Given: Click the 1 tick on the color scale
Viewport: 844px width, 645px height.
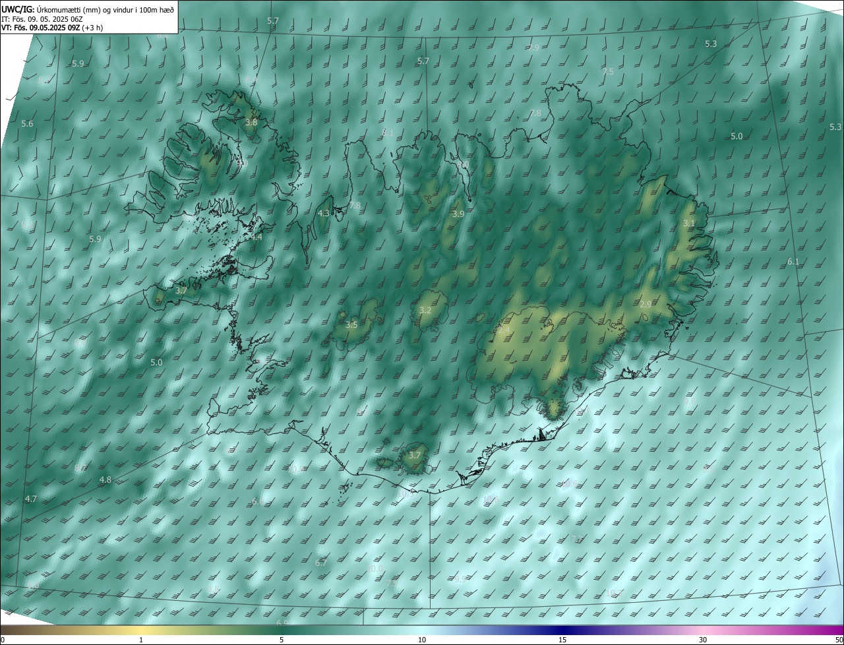Looking at the screenshot, I should click(x=141, y=640).
